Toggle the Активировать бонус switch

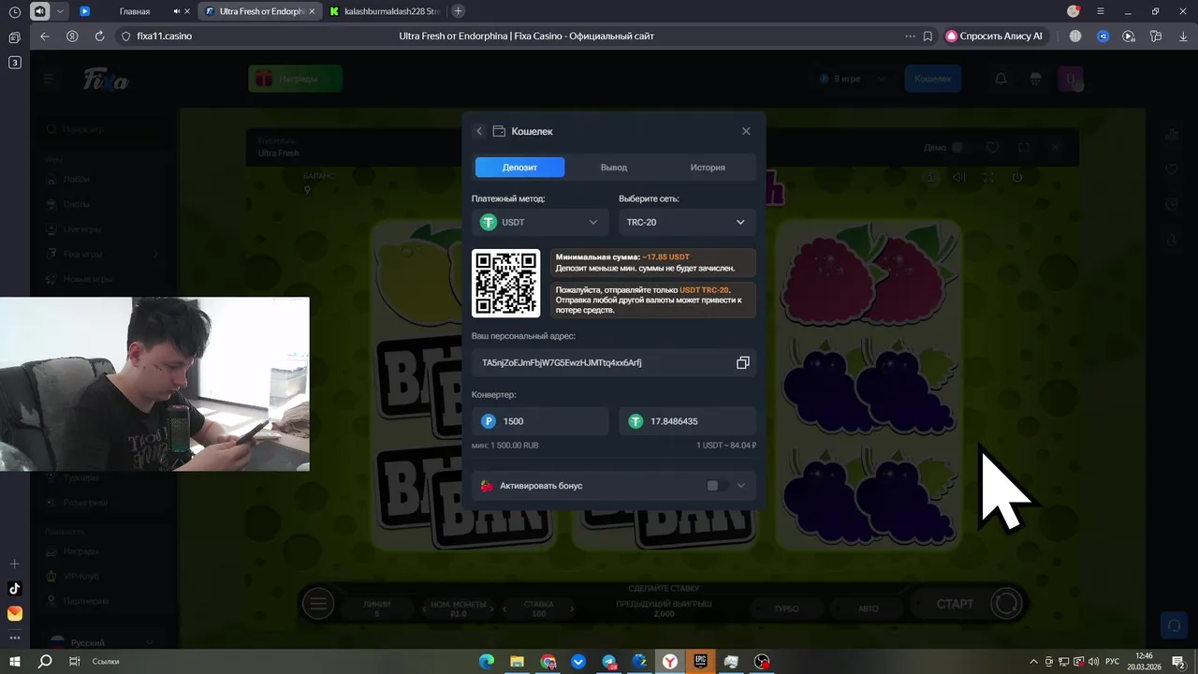[x=717, y=486]
